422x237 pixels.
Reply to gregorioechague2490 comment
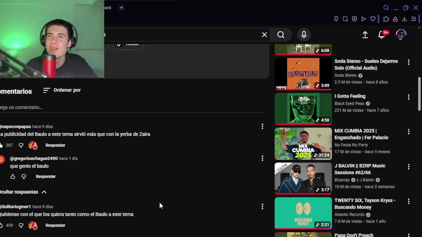click(46, 176)
